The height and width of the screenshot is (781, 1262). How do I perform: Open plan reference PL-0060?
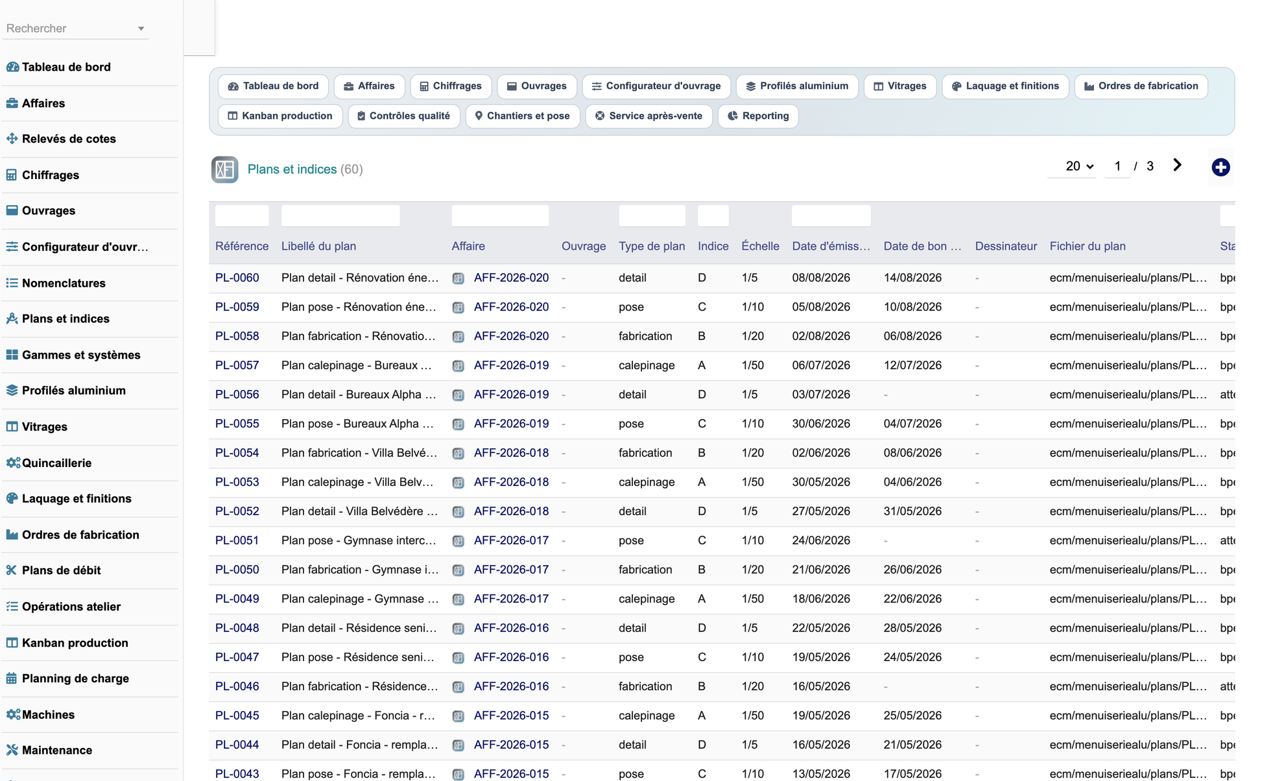[x=237, y=278]
